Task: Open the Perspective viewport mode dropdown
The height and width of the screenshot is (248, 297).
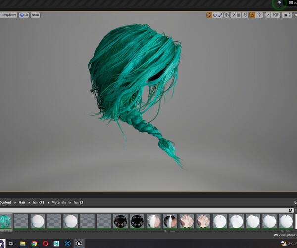Action: [x=8, y=15]
